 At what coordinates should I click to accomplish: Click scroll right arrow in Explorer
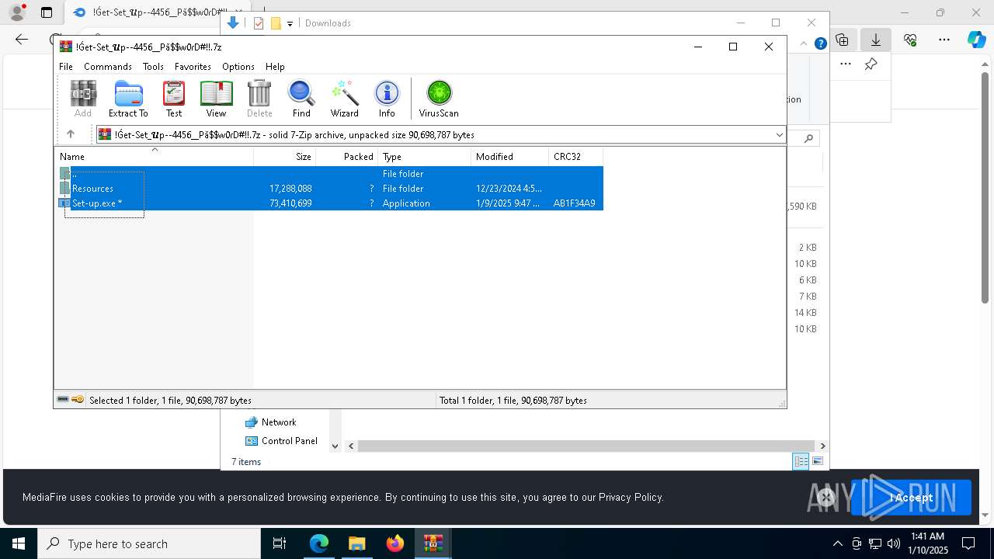click(822, 446)
